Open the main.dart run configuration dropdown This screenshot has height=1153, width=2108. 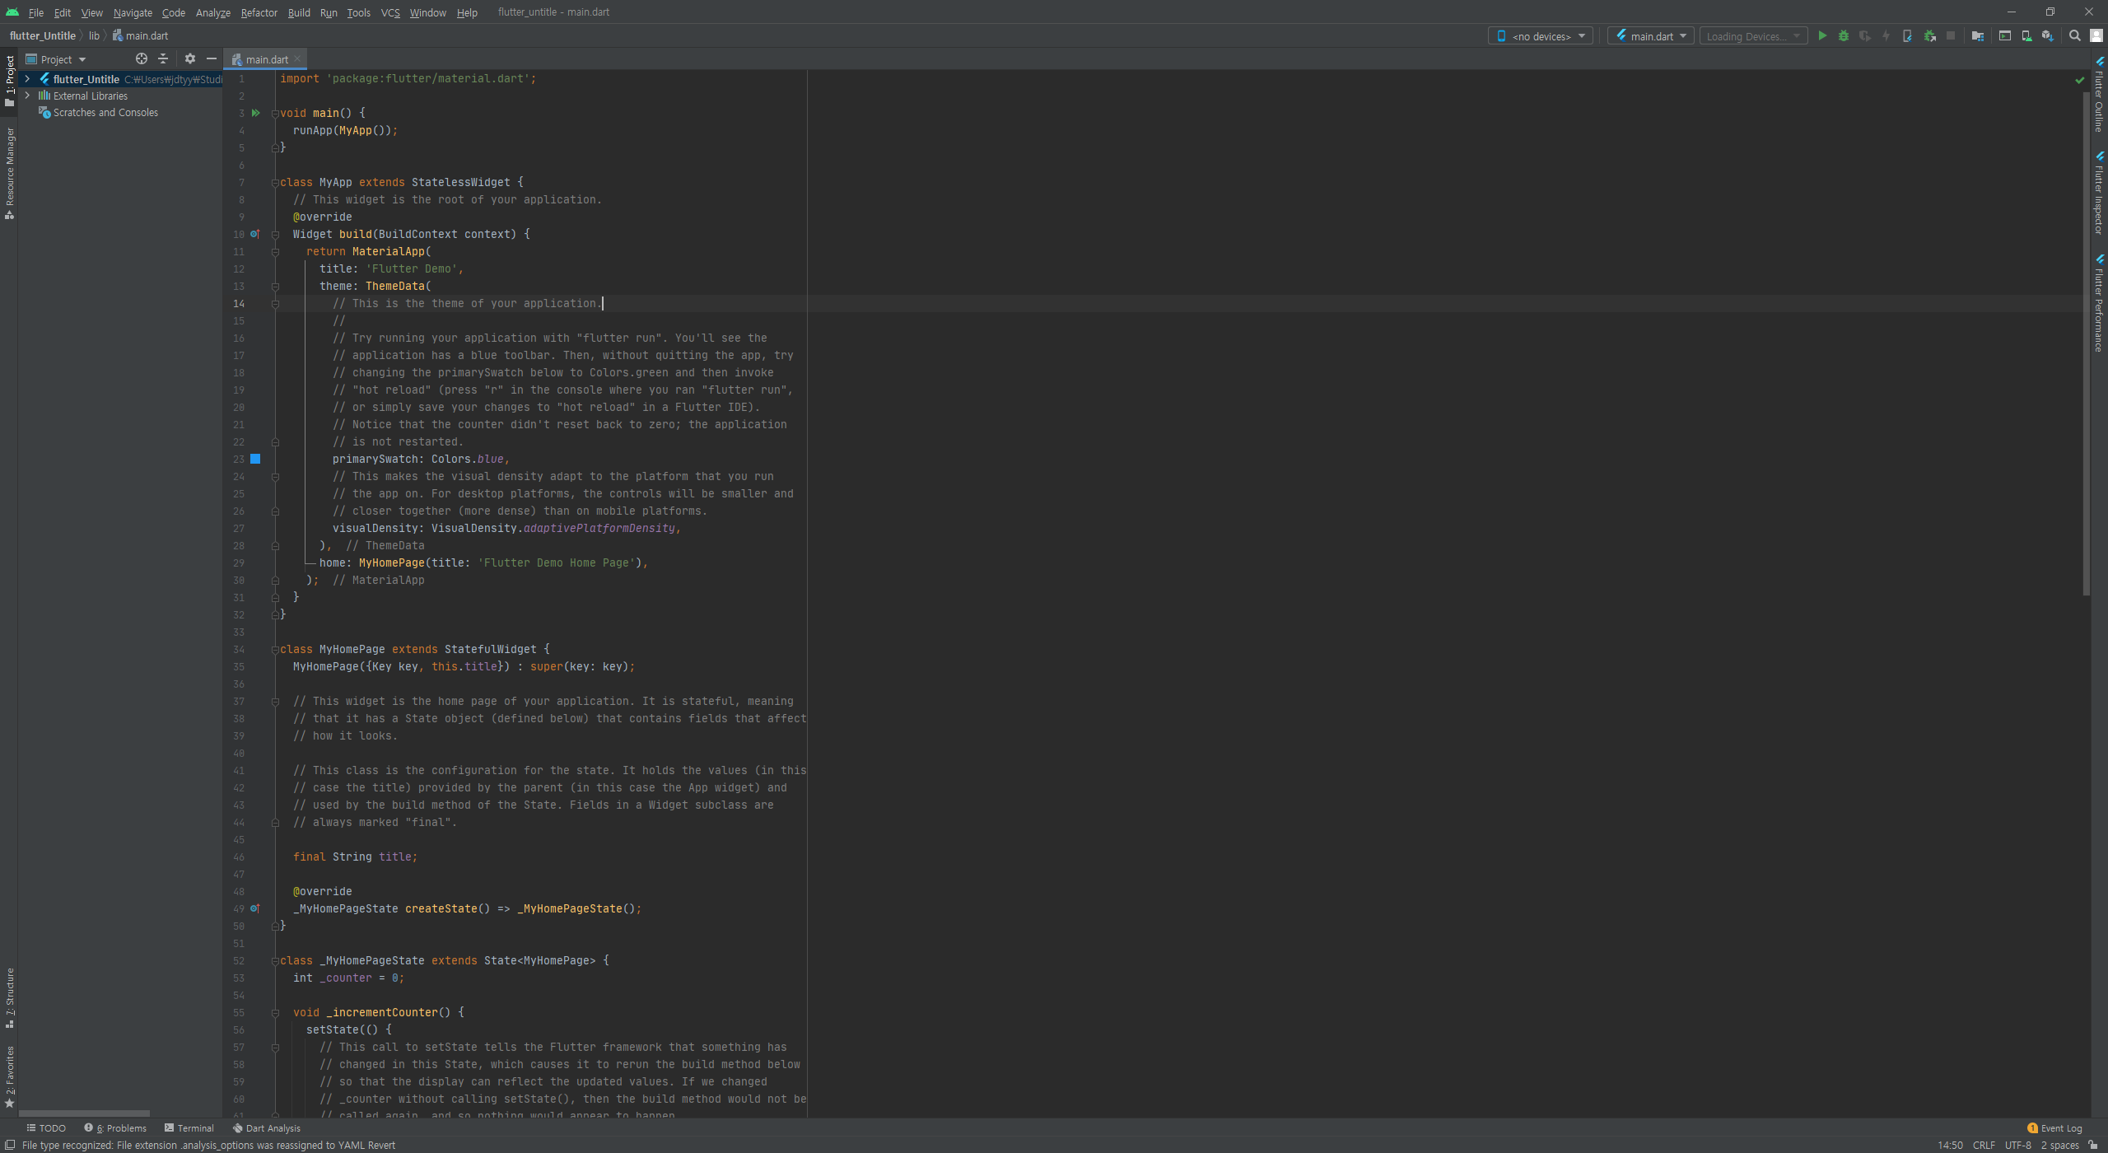coord(1651,36)
